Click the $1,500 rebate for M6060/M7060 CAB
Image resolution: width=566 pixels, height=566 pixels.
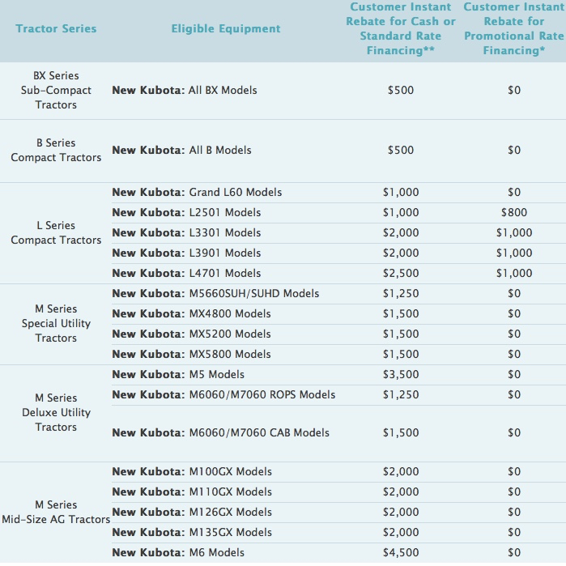[401, 432]
